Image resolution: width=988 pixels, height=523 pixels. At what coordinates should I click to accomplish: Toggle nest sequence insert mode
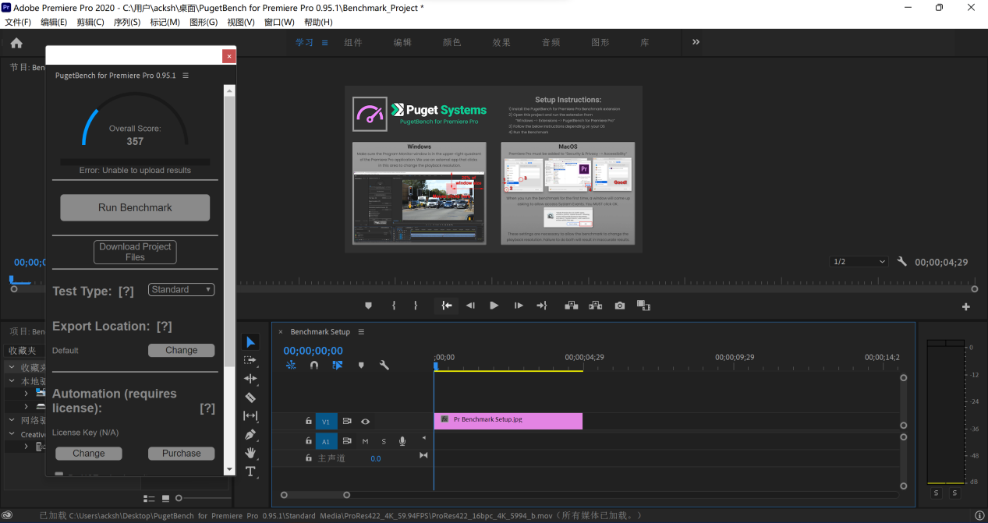291,365
